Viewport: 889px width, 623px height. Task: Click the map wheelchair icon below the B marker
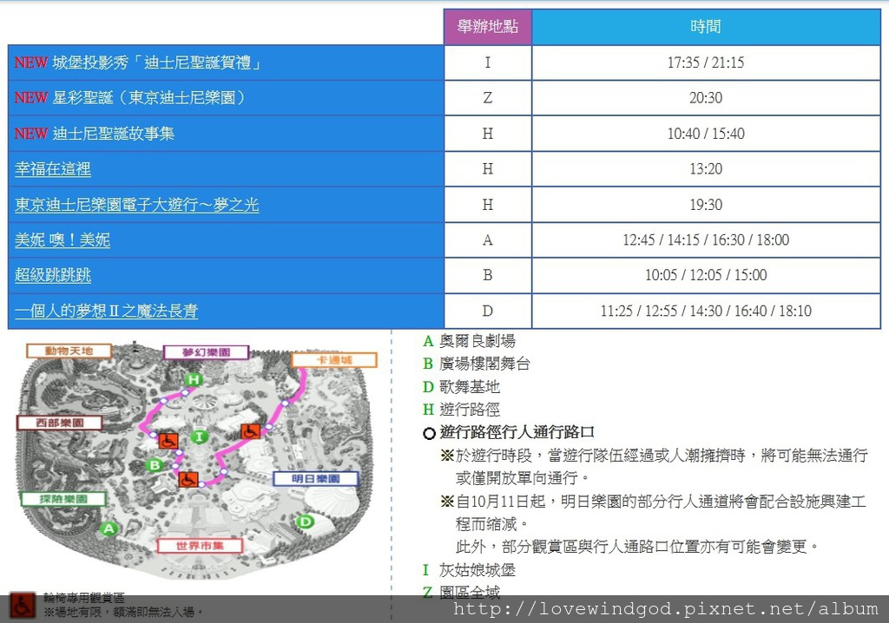(188, 479)
